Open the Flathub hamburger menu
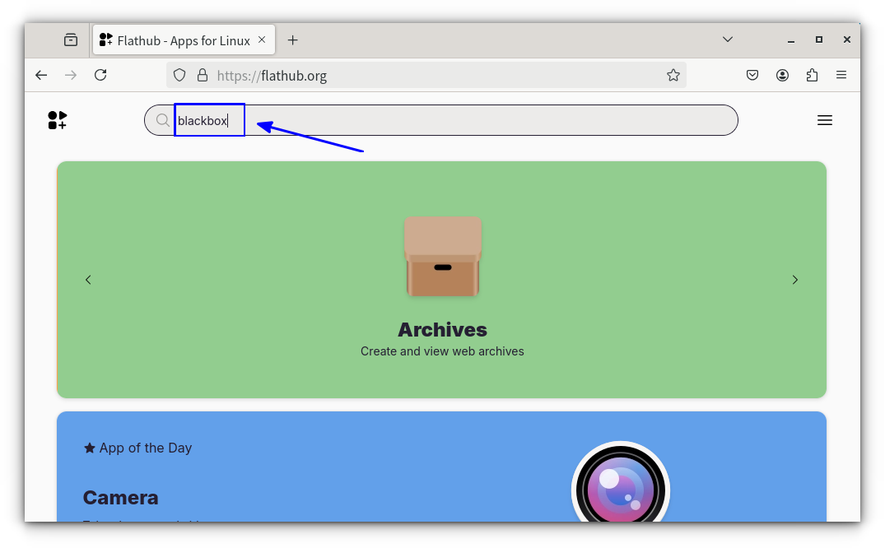The width and height of the screenshot is (885, 548). coord(825,120)
